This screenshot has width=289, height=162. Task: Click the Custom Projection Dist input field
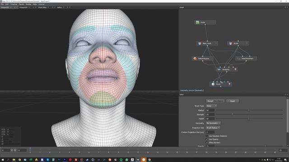[210, 132]
